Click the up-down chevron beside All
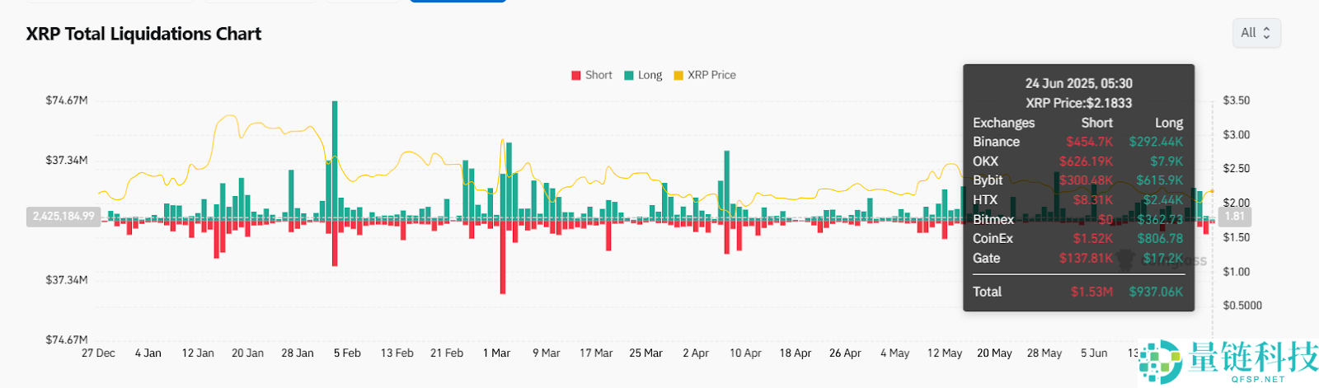The image size is (1319, 388). (x=1266, y=33)
